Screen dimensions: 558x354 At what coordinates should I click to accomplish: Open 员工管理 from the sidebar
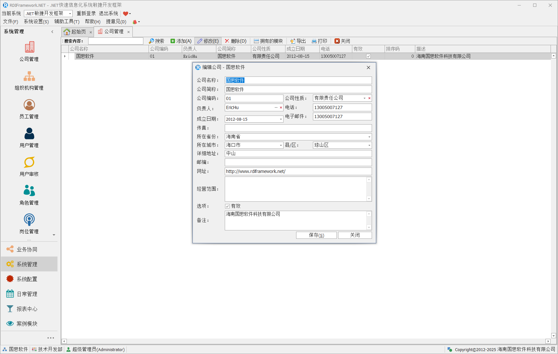[29, 105]
